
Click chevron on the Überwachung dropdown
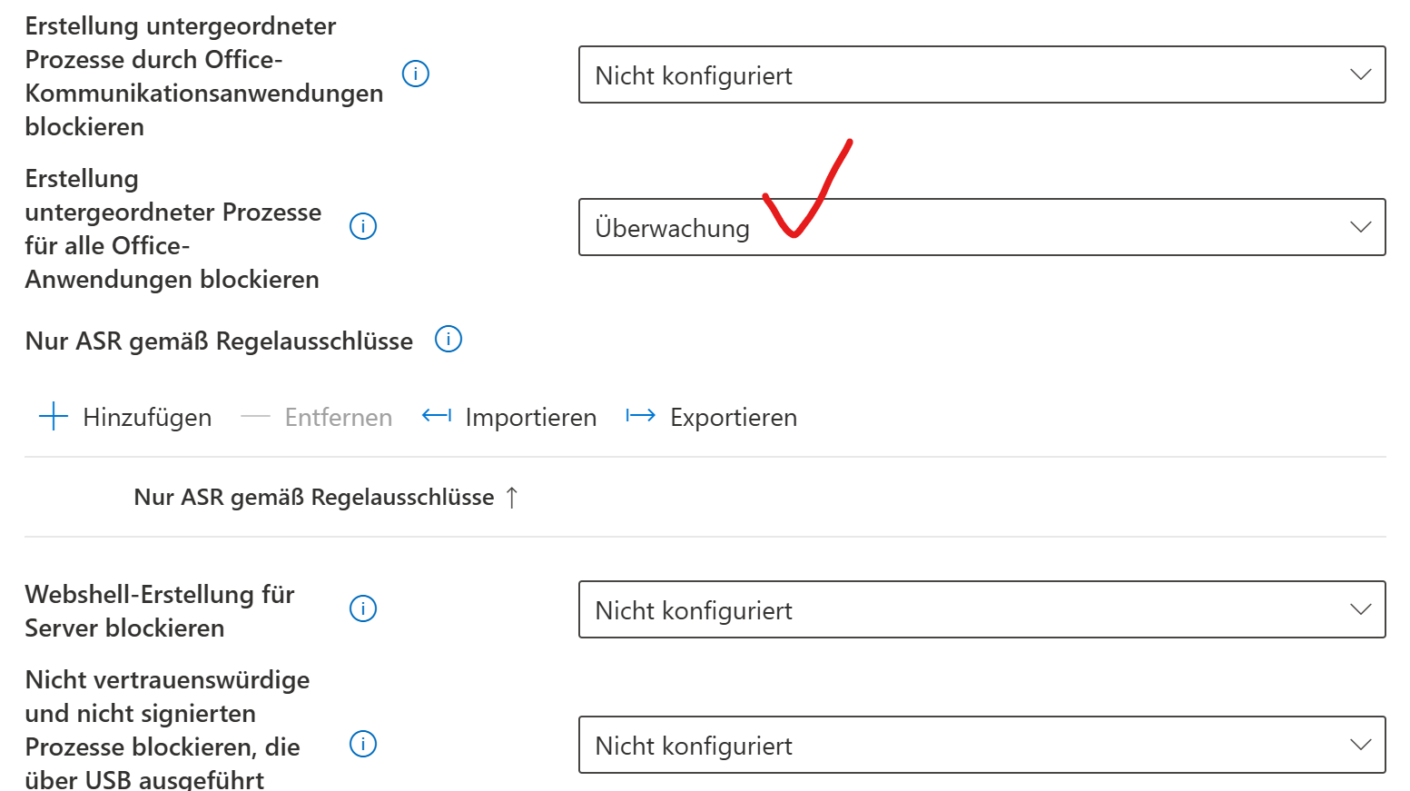pos(1360,227)
